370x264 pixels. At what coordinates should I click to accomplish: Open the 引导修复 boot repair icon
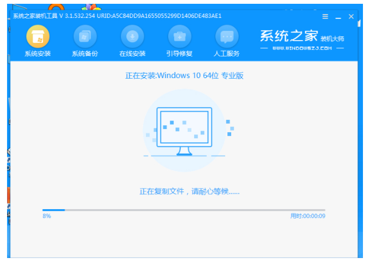click(180, 37)
